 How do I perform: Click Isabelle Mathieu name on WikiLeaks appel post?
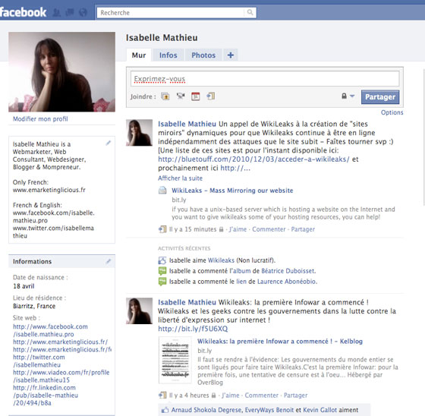pyautogui.click(x=187, y=124)
